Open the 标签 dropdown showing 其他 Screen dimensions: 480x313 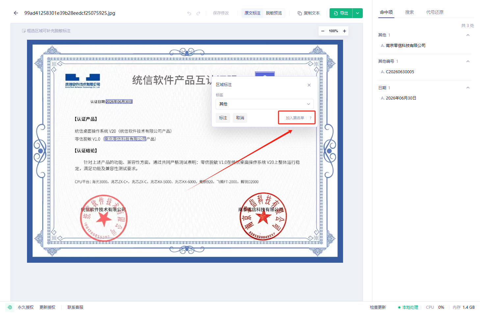[265, 104]
